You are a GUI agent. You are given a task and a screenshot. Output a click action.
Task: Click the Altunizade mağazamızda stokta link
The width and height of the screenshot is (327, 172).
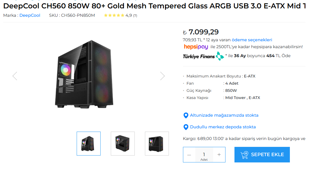[x=224, y=115]
